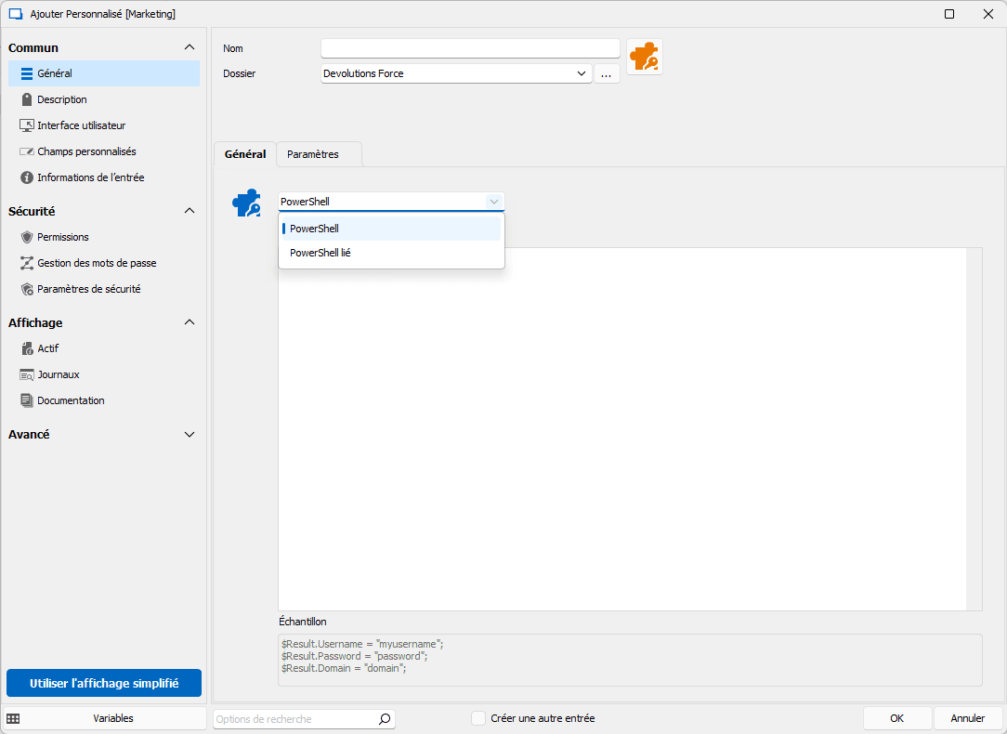This screenshot has width=1007, height=734.
Task: Click the Nom text field
Action: tap(469, 48)
